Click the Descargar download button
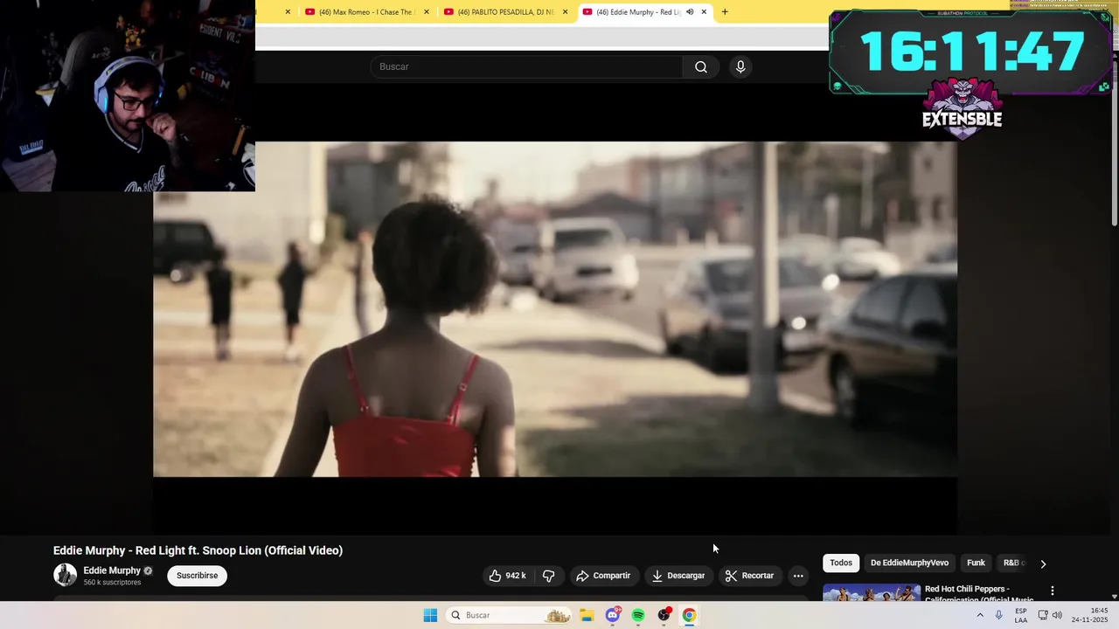The image size is (1119, 629). [678, 576]
